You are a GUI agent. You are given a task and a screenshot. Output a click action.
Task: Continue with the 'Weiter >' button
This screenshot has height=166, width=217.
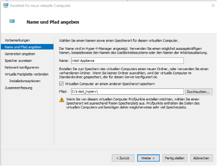click(148, 158)
